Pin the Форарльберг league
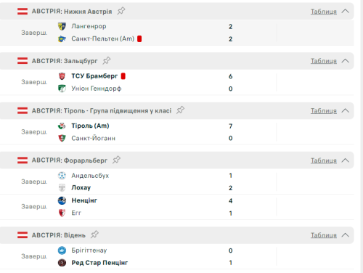Viewport: 363px width, 273px height. (x=116, y=160)
